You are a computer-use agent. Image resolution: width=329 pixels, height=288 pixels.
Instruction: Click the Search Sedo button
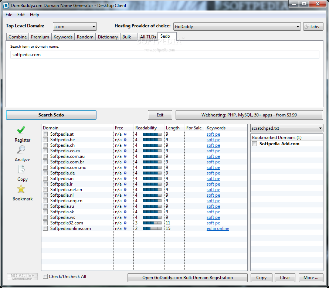pos(51,115)
